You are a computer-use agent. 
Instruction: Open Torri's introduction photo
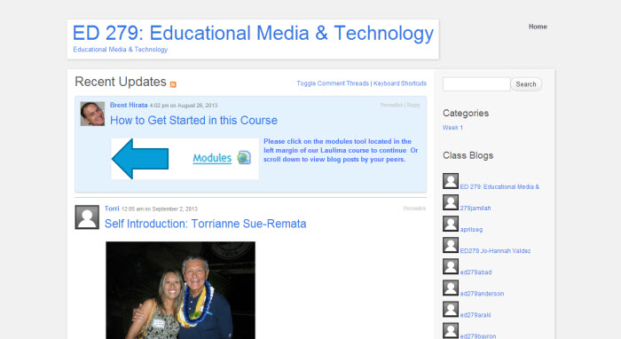[181, 290]
